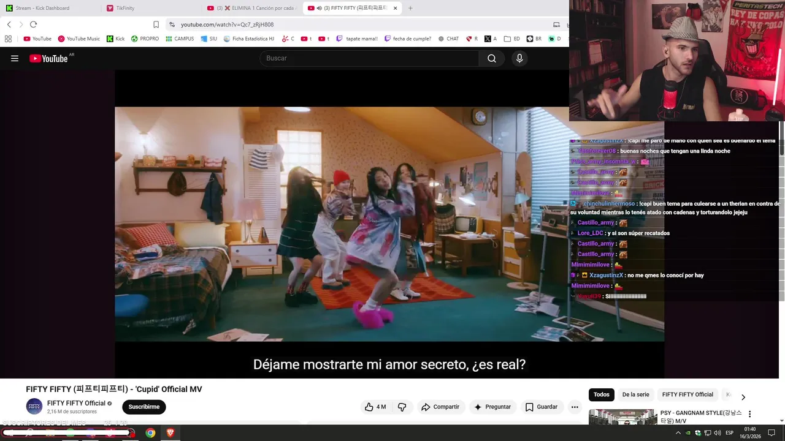
Task: Open the Preguntar AI button
Action: pyautogui.click(x=492, y=407)
